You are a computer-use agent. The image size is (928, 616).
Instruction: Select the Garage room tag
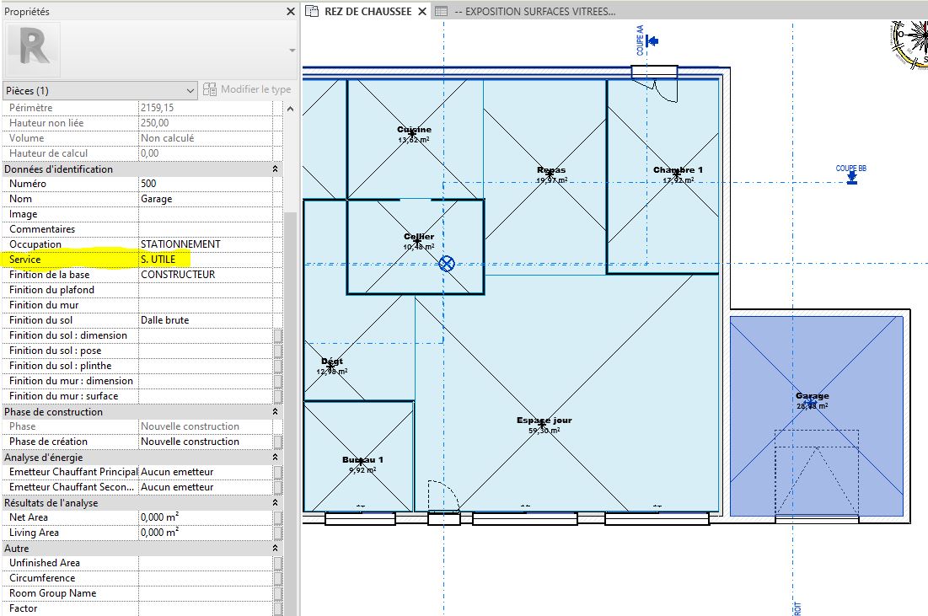pos(812,400)
